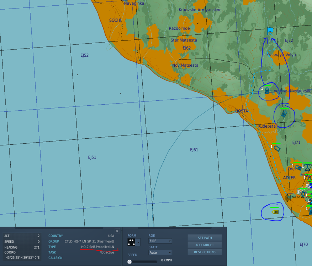Select the H-shaped unit icon near Orel
This screenshot has width=312, height=266.
pos(307,168)
